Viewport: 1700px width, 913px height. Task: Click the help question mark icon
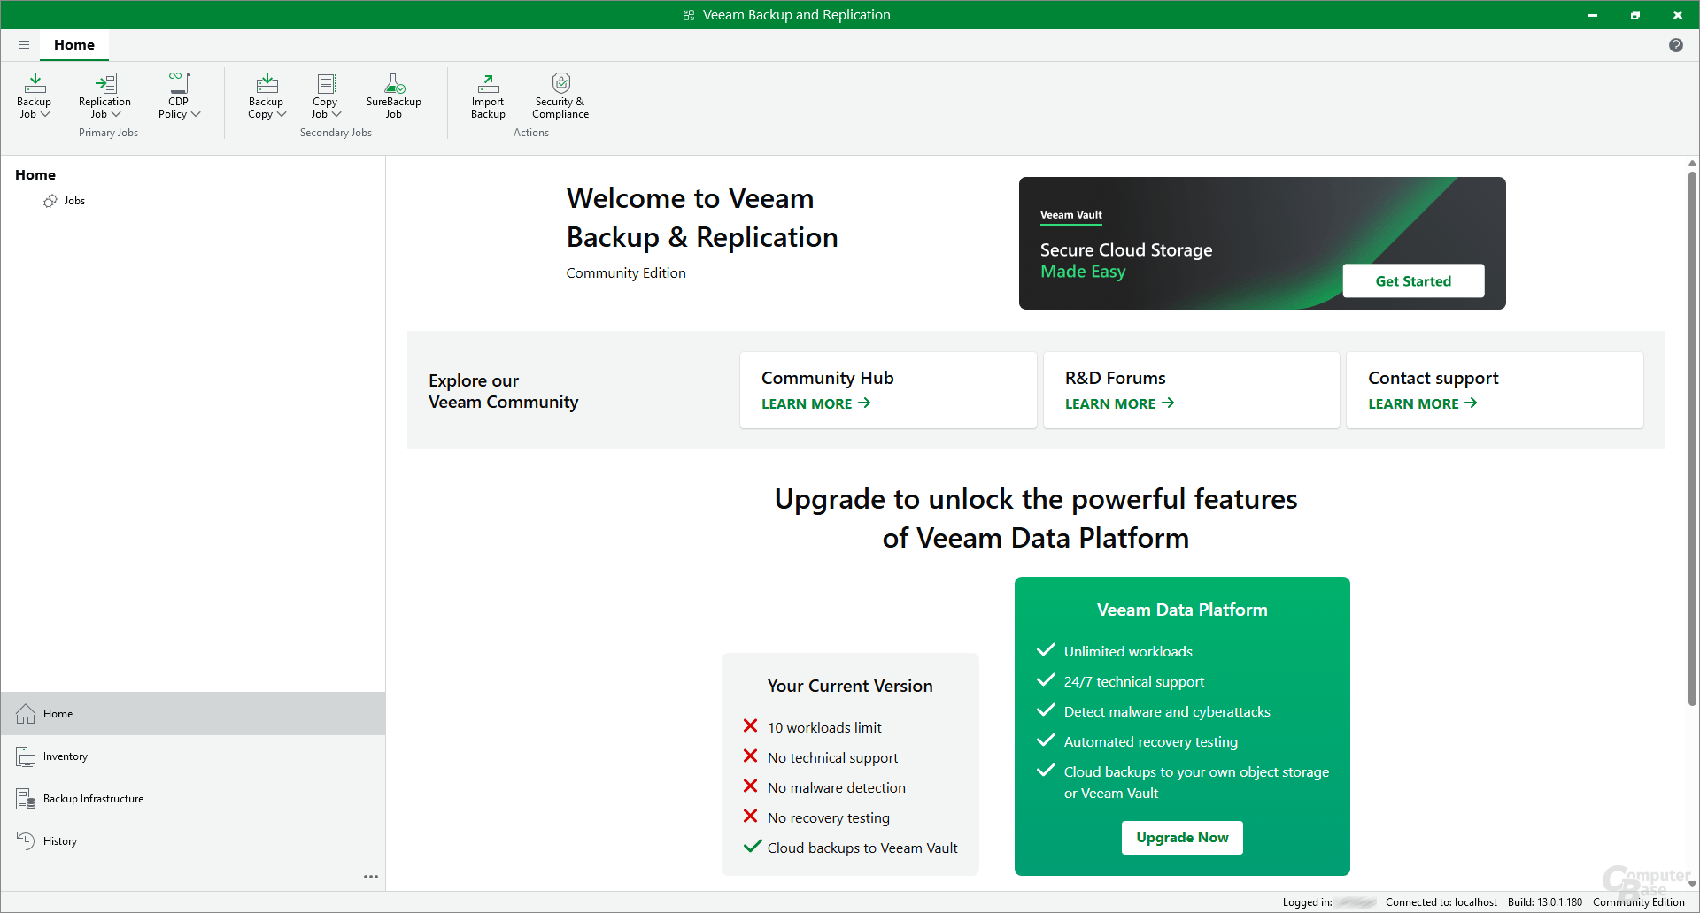click(1675, 45)
